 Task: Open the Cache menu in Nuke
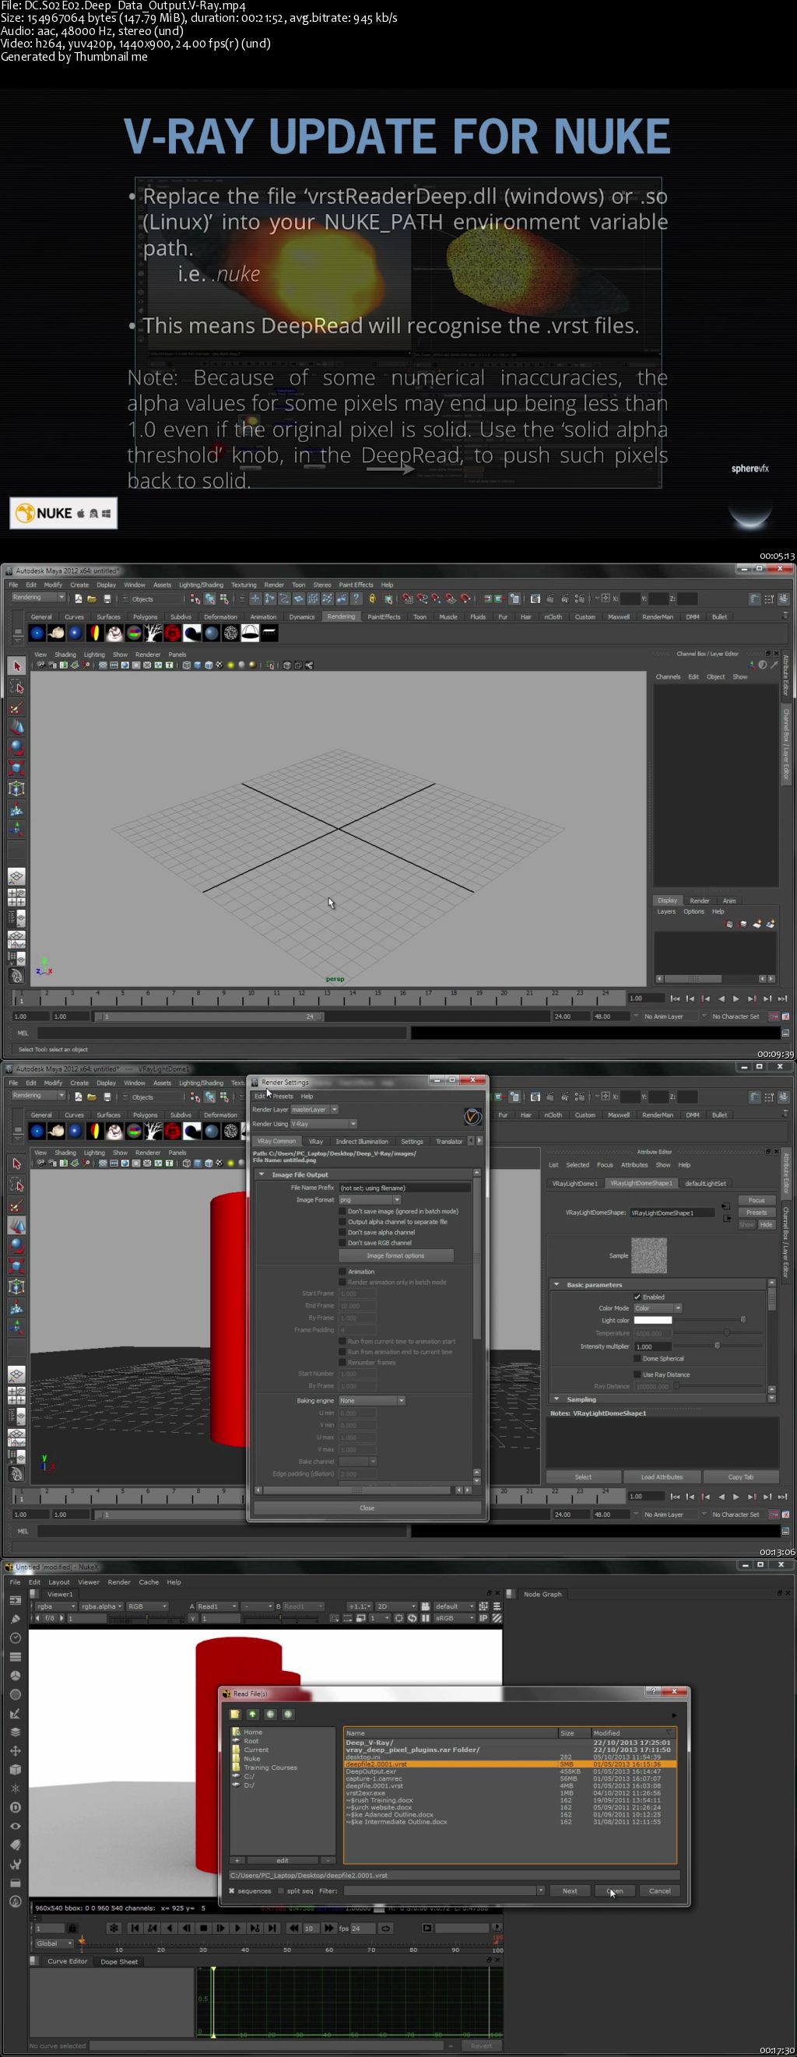tap(149, 1582)
